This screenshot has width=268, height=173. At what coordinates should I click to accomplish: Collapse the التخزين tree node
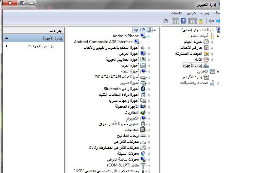(x=218, y=71)
